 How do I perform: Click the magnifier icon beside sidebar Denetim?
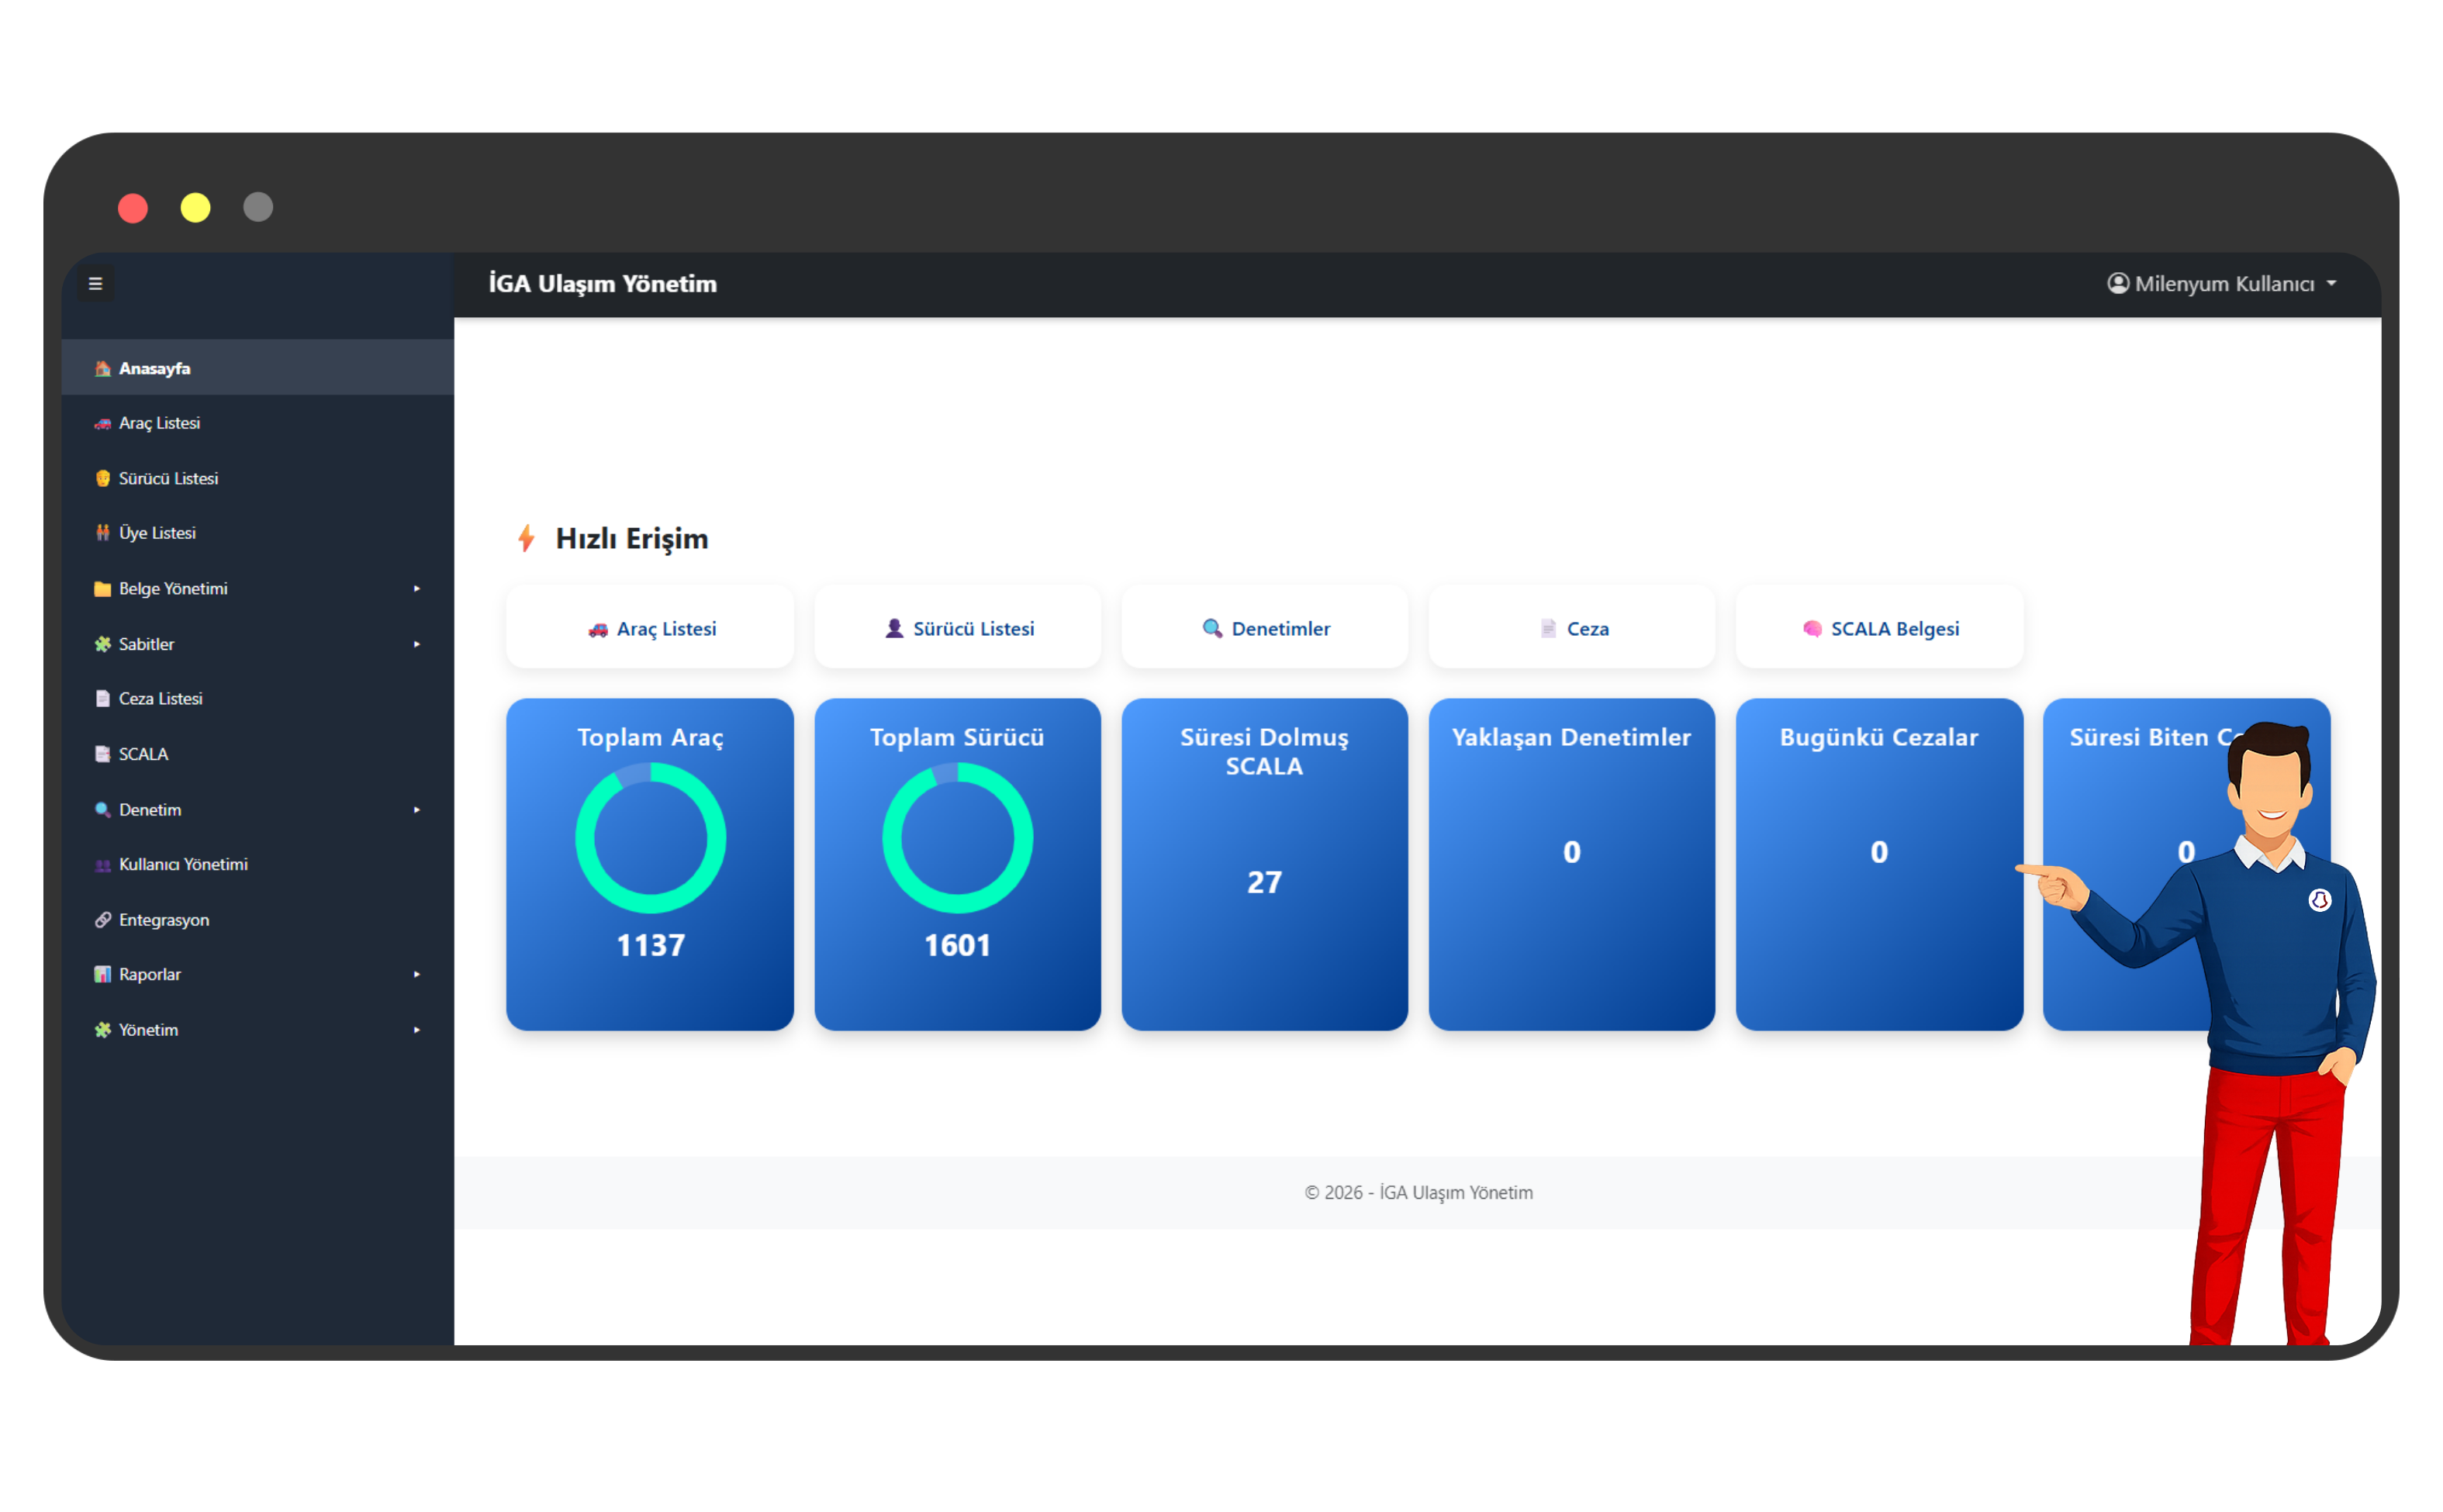coord(102,809)
